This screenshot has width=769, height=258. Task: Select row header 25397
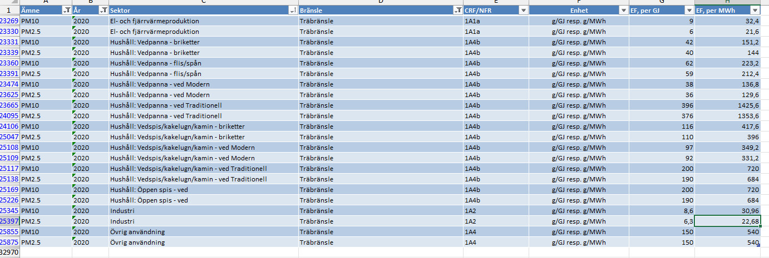[9, 221]
